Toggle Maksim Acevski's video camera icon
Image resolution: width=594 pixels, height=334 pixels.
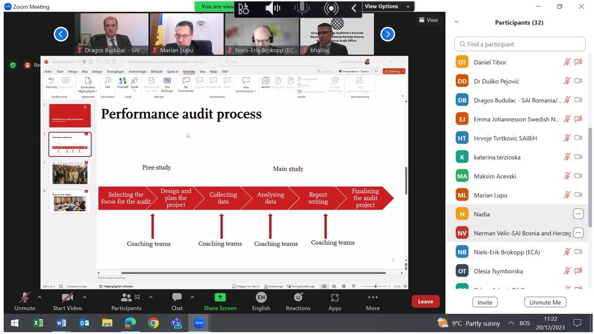point(578,176)
